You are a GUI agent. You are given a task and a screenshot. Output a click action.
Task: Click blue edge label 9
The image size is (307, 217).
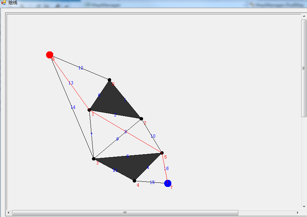tap(117, 139)
